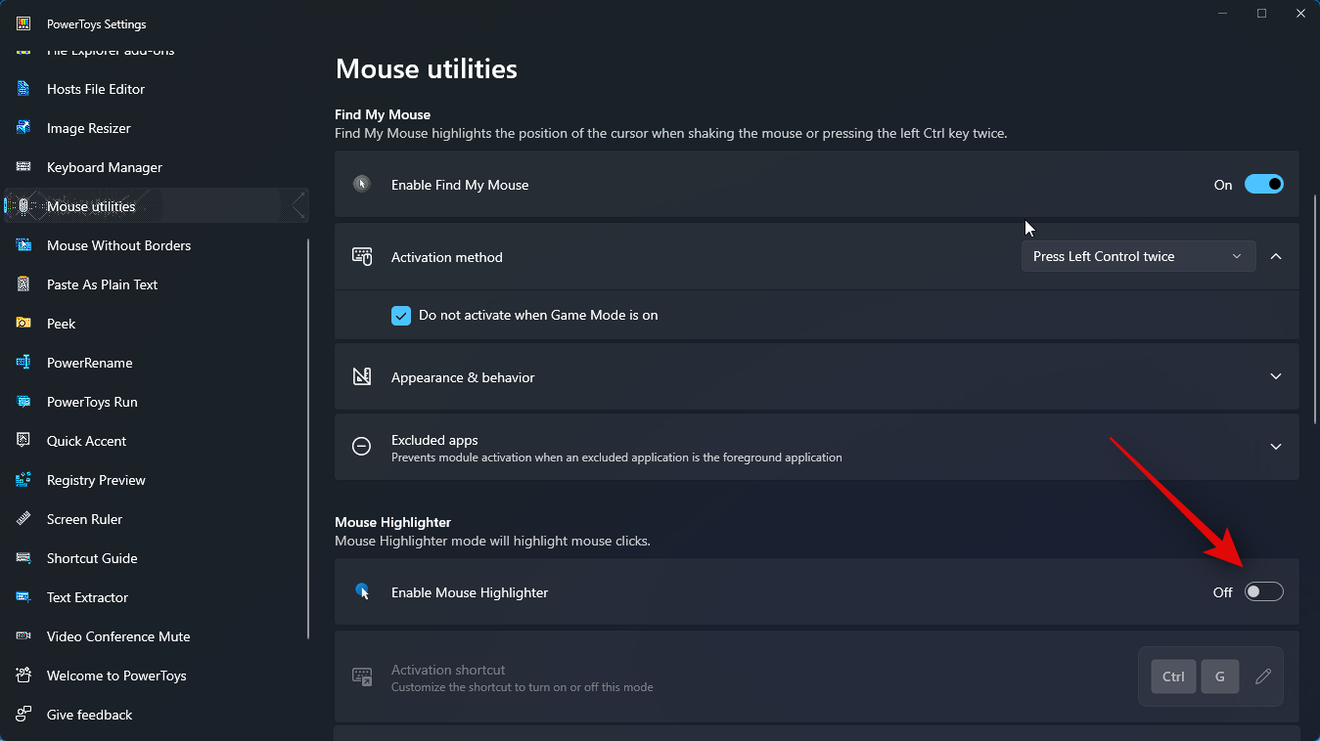This screenshot has width=1320, height=741.
Task: Select the Text Extractor icon
Action: click(23, 597)
